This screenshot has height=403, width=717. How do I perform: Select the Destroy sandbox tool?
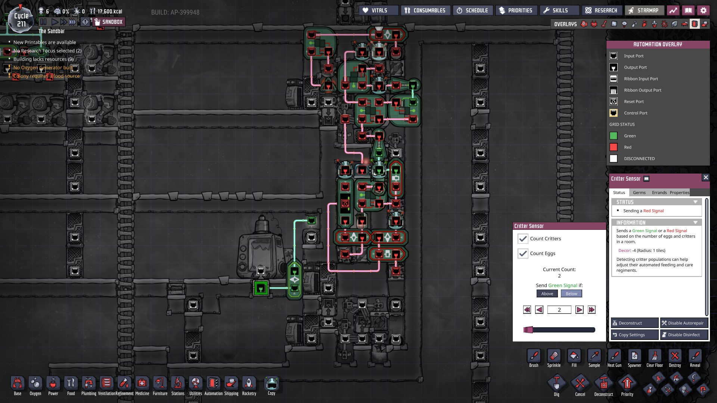click(675, 358)
